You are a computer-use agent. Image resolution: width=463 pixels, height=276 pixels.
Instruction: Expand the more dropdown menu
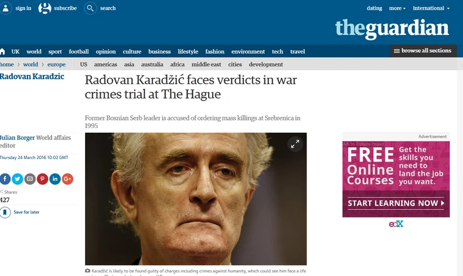click(x=397, y=8)
